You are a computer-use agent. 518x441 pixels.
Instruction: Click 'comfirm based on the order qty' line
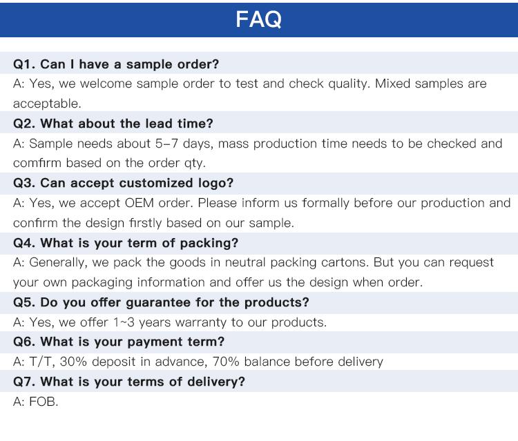pos(109,163)
